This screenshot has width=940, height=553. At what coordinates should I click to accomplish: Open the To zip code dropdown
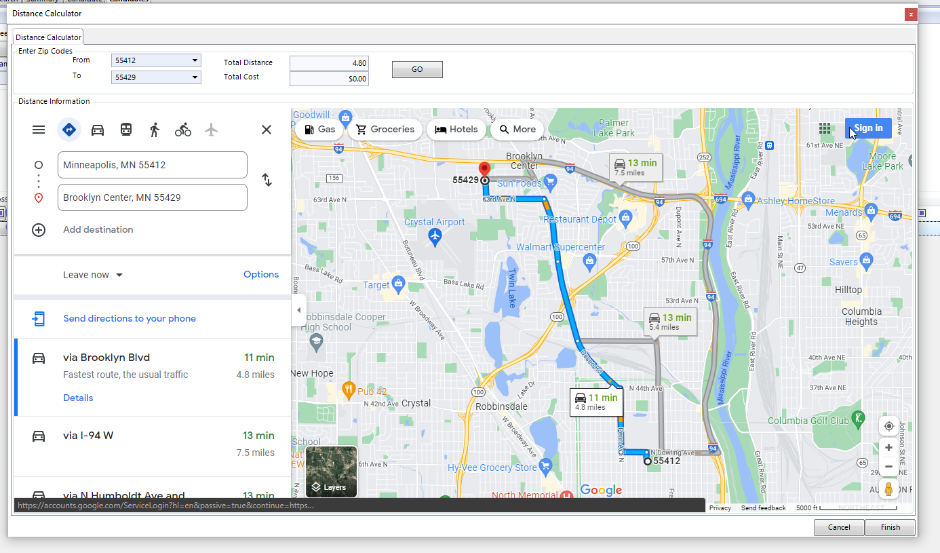(x=195, y=77)
